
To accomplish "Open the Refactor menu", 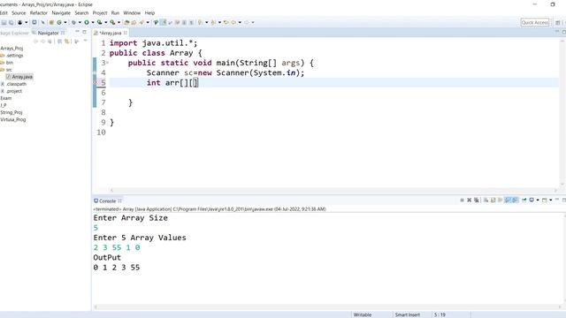I will point(39,13).
